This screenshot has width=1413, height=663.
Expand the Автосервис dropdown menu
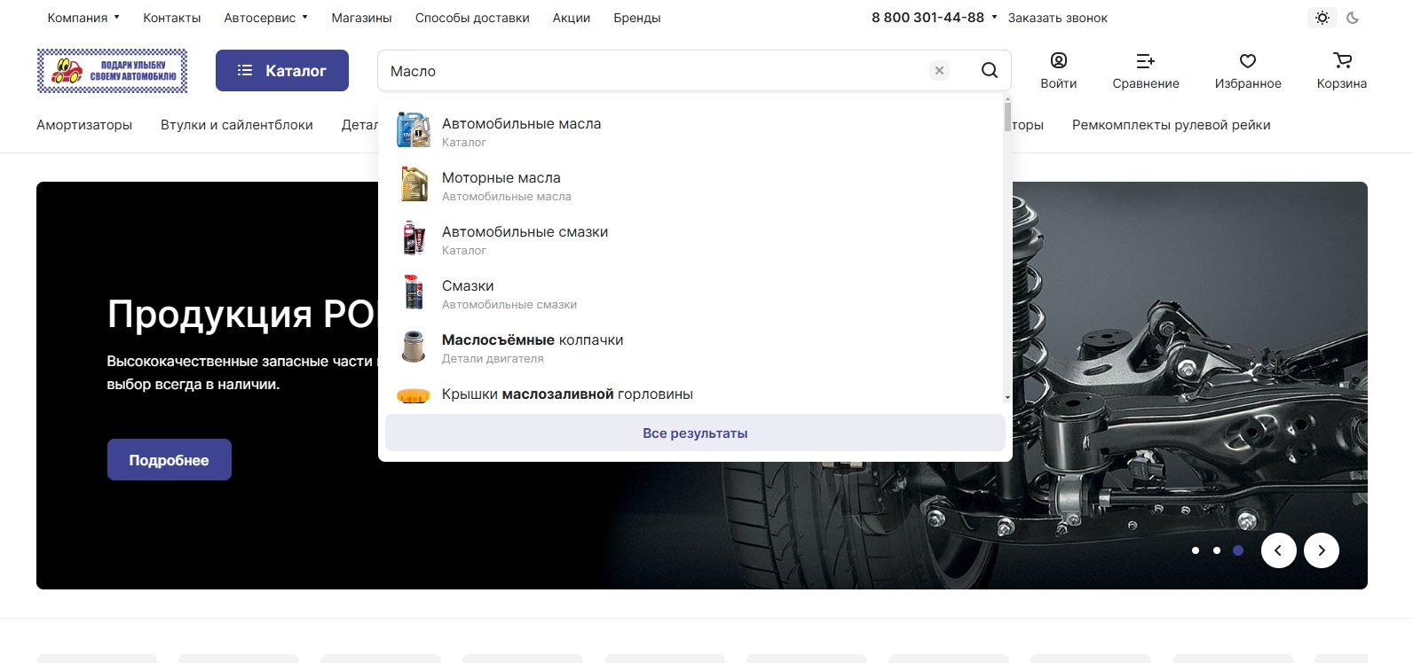(x=265, y=18)
